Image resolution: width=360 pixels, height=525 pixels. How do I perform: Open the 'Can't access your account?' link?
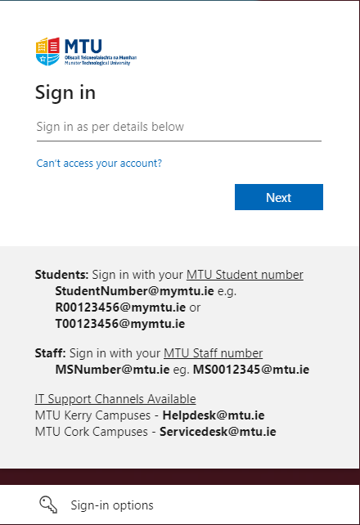(99, 164)
